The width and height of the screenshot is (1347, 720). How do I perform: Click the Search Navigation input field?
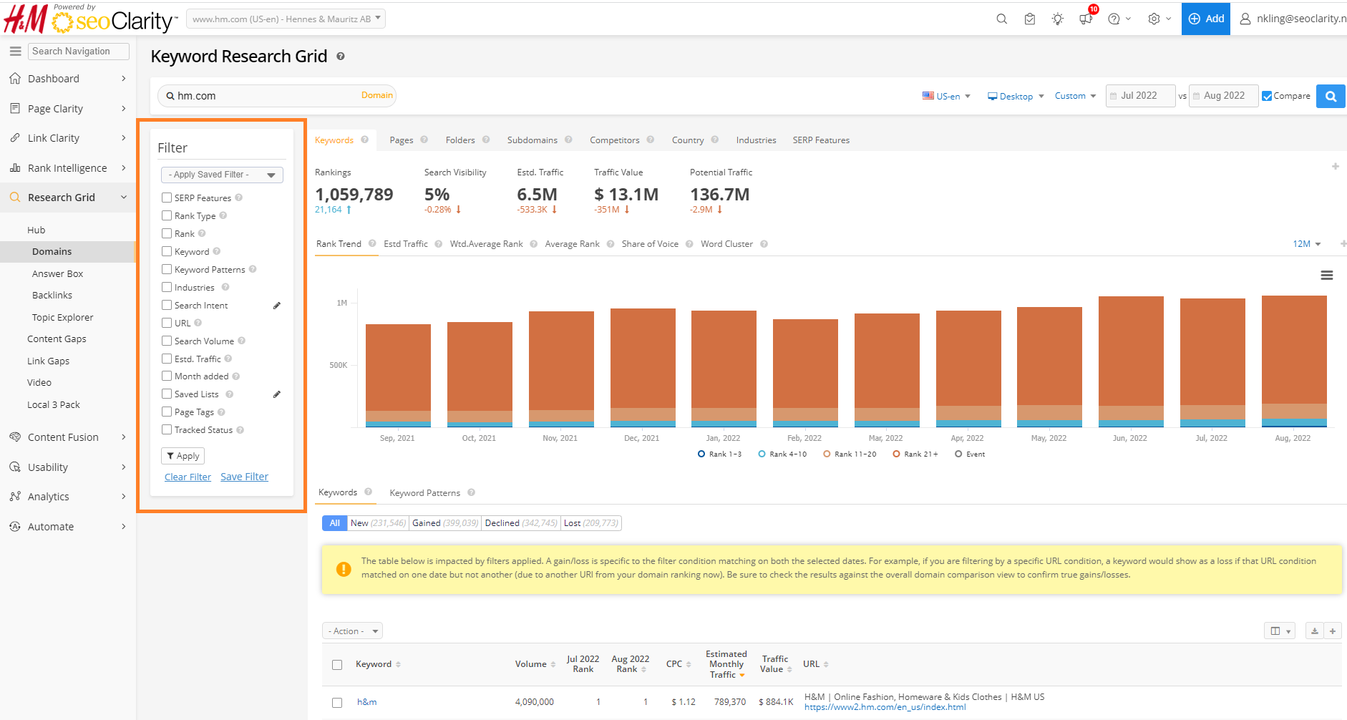pyautogui.click(x=79, y=52)
